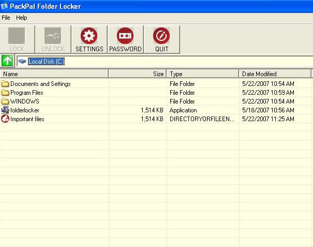The height and width of the screenshot is (247, 313).
Task: Sort by the Date Modified column header
Action: coord(275,74)
